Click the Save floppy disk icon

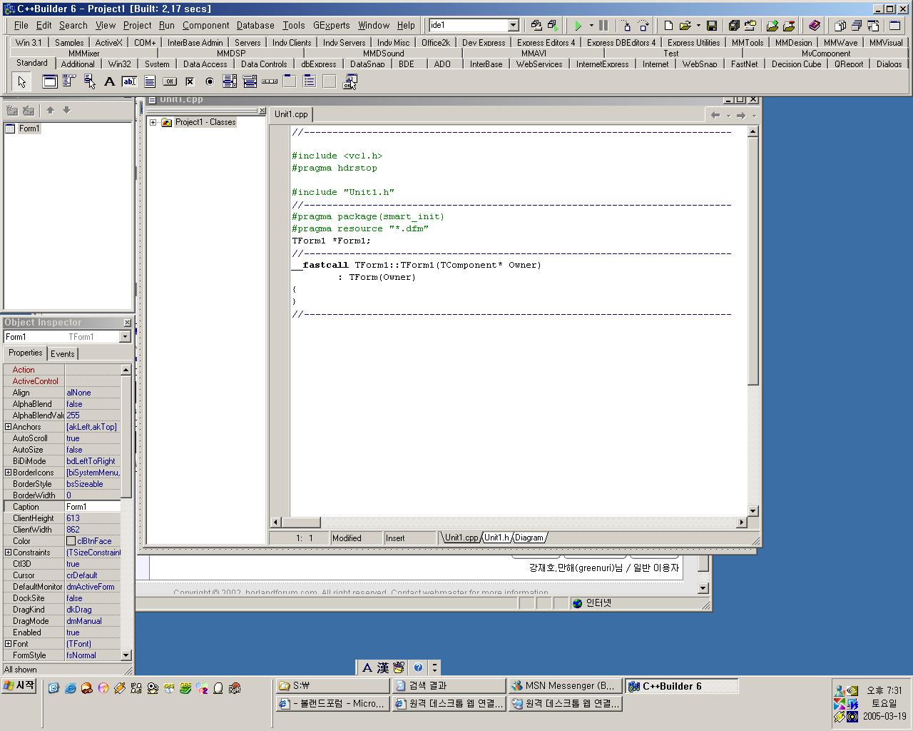(711, 26)
